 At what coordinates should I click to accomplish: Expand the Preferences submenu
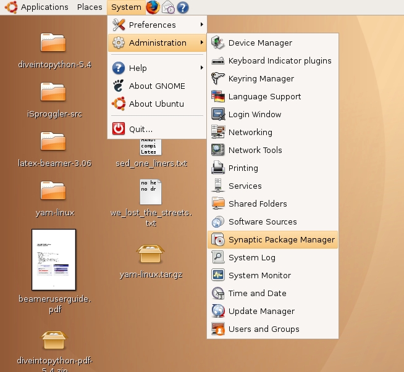157,25
